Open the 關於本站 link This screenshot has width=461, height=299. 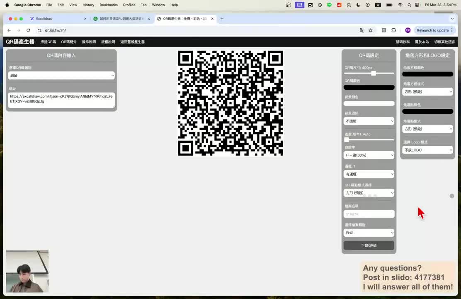click(422, 42)
